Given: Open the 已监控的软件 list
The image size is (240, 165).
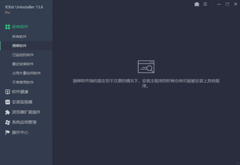Looking at the screenshot, I should click(23, 55).
